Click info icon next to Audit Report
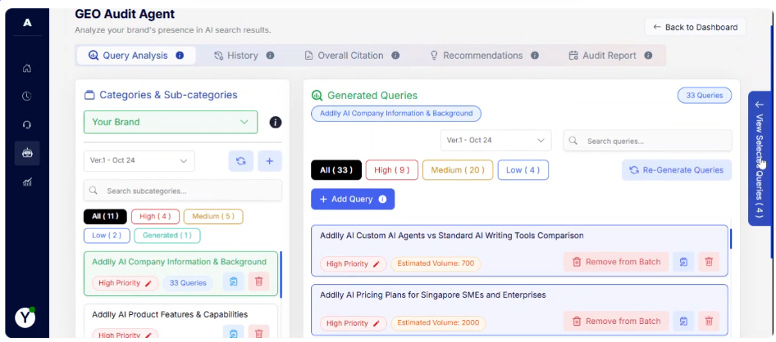The height and width of the screenshot is (342, 776). point(648,56)
